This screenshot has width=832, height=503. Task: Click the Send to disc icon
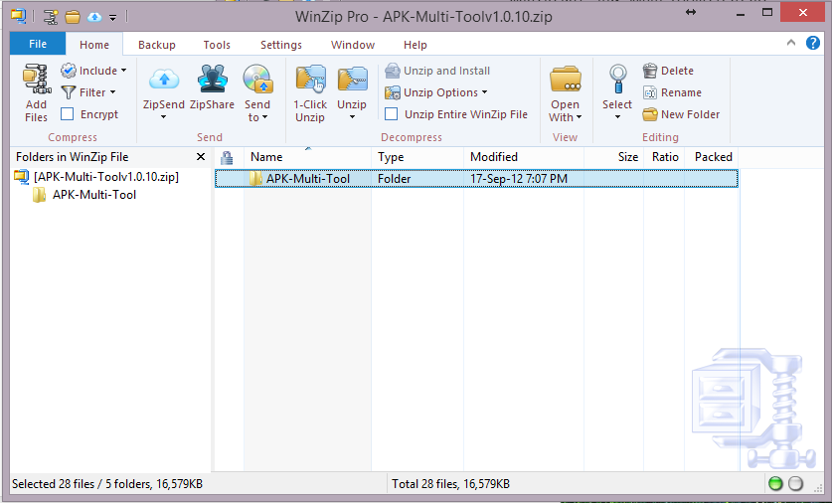pyautogui.click(x=257, y=80)
